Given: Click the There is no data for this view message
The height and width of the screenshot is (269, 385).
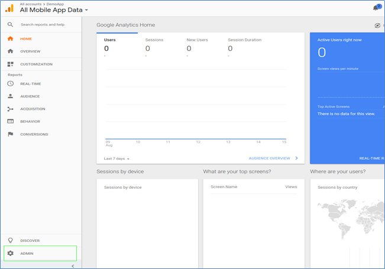Looking at the screenshot, I should [346, 114].
